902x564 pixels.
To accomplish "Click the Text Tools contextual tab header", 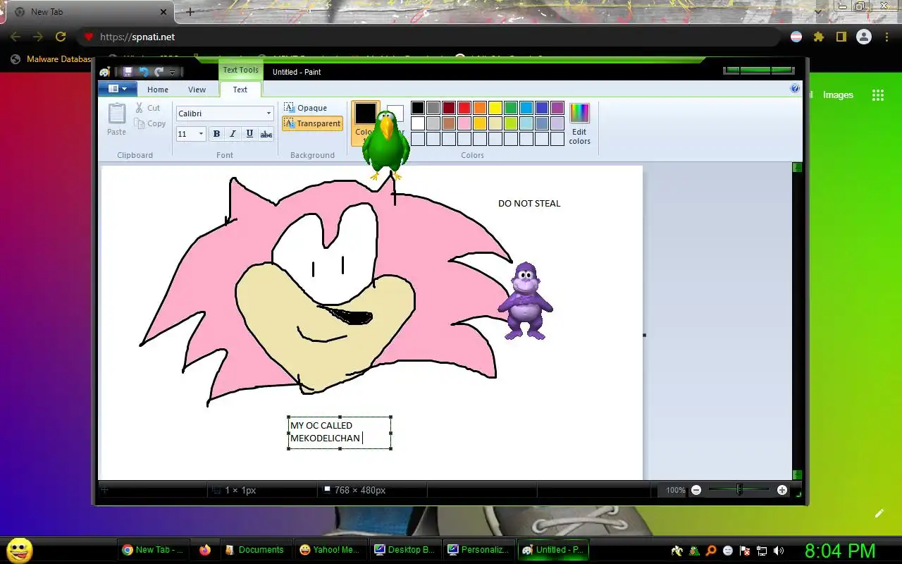I will [x=241, y=70].
